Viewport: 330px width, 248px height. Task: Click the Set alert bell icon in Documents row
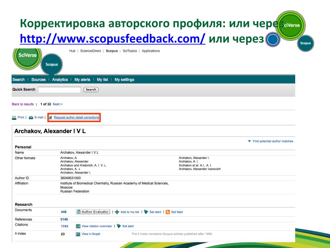(146, 212)
